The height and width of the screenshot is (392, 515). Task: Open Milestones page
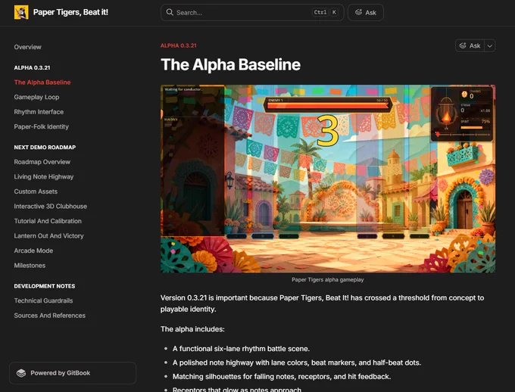(x=30, y=266)
